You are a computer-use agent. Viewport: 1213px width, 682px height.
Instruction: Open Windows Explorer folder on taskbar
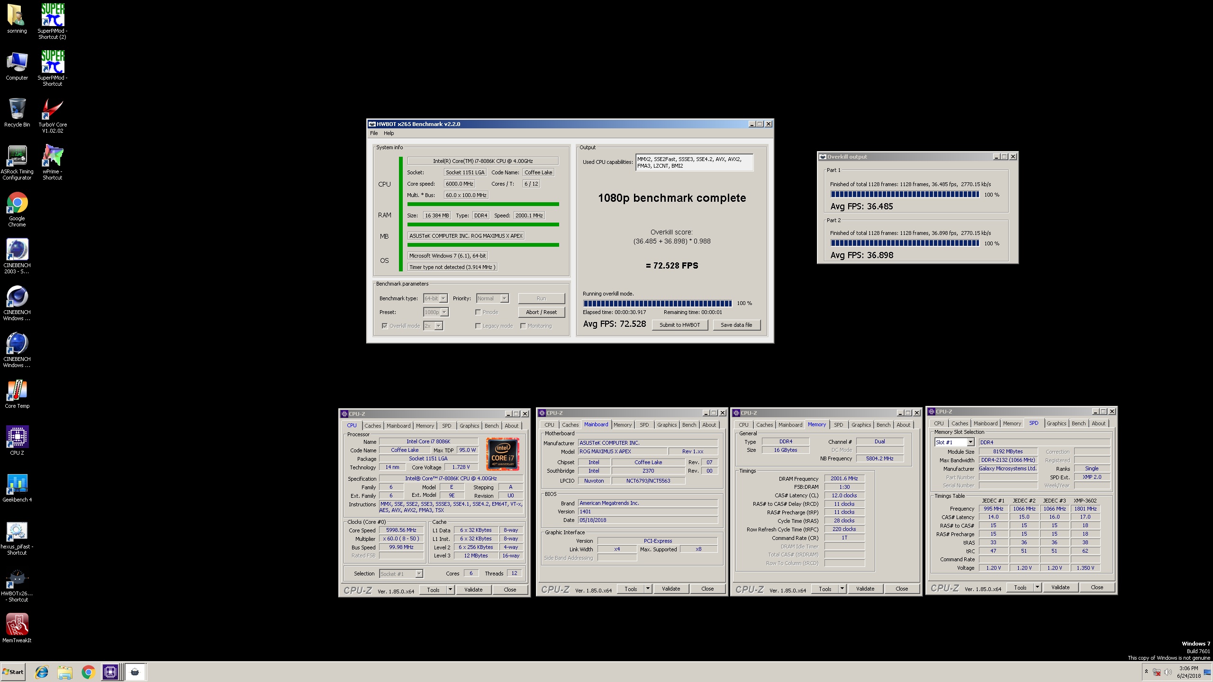click(x=65, y=672)
